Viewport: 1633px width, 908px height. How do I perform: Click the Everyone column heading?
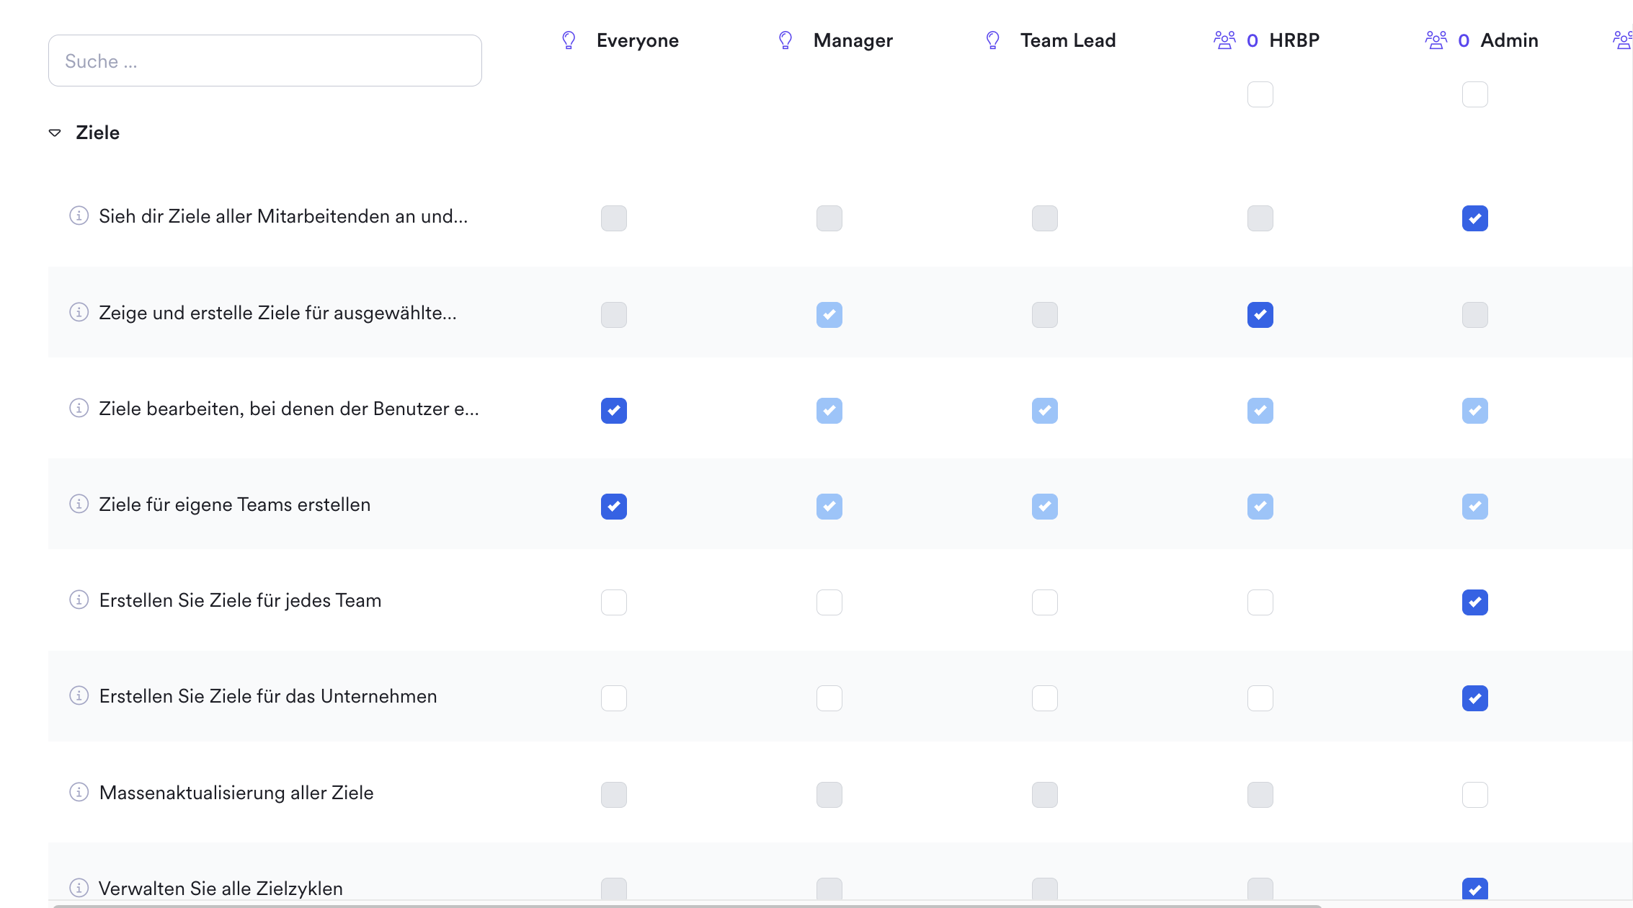click(638, 40)
